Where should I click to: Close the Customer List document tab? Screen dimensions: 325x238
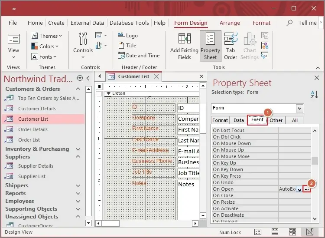[157, 76]
